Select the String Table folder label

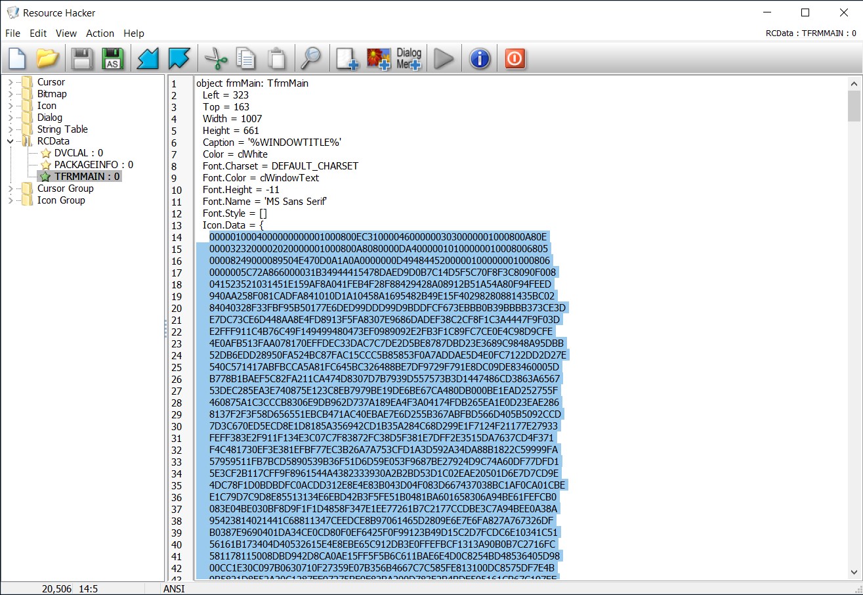coord(62,129)
